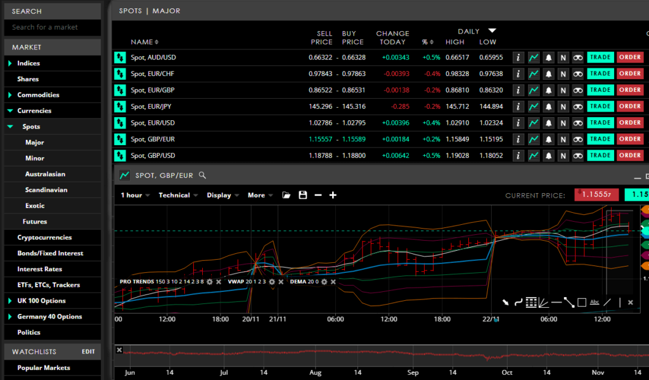Click the market icon beside Spot GBP/USD
Viewport: 649px width, 380px height.
click(x=120, y=155)
